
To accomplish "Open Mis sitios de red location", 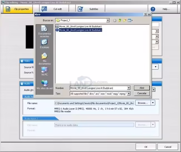I will [x=45, y=85].
